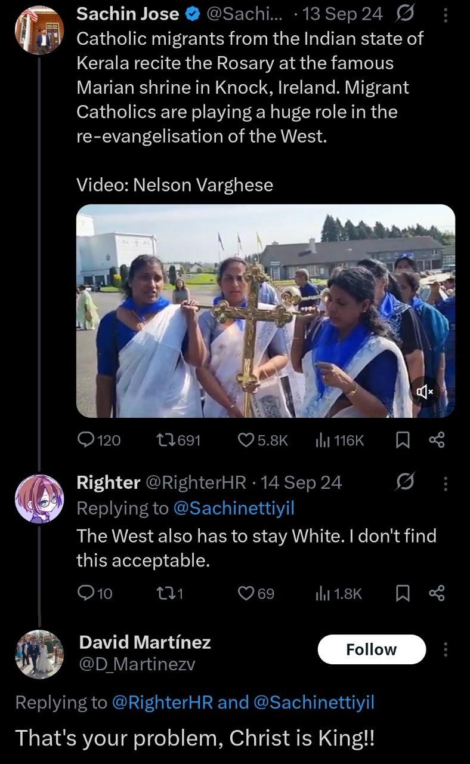Repost Righter's reply
470x764 pixels.
(164, 593)
